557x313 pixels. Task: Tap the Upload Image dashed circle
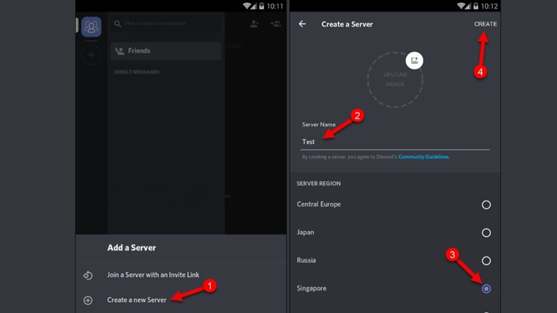[395, 79]
